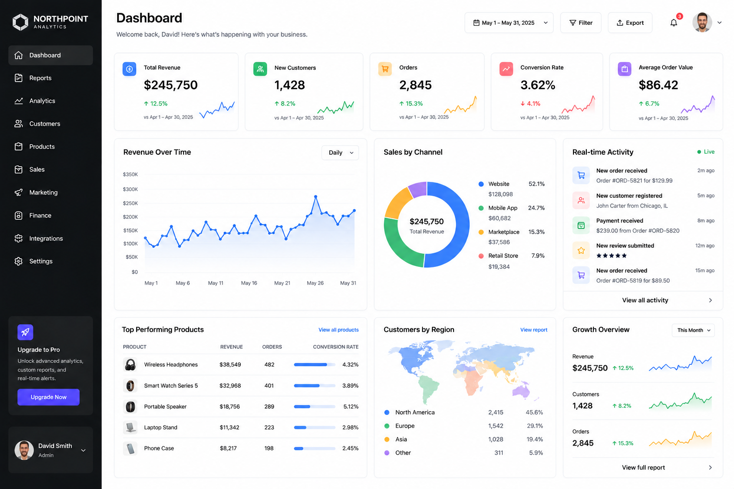The height and width of the screenshot is (489, 734).
Task: Click the Retail Store red legend dot
Action: click(481, 256)
